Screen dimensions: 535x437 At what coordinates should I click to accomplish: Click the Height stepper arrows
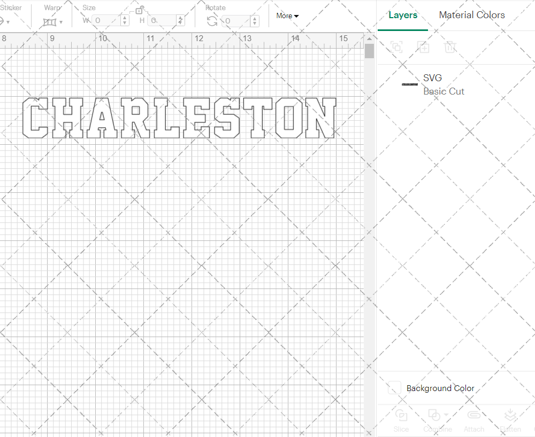click(x=180, y=20)
